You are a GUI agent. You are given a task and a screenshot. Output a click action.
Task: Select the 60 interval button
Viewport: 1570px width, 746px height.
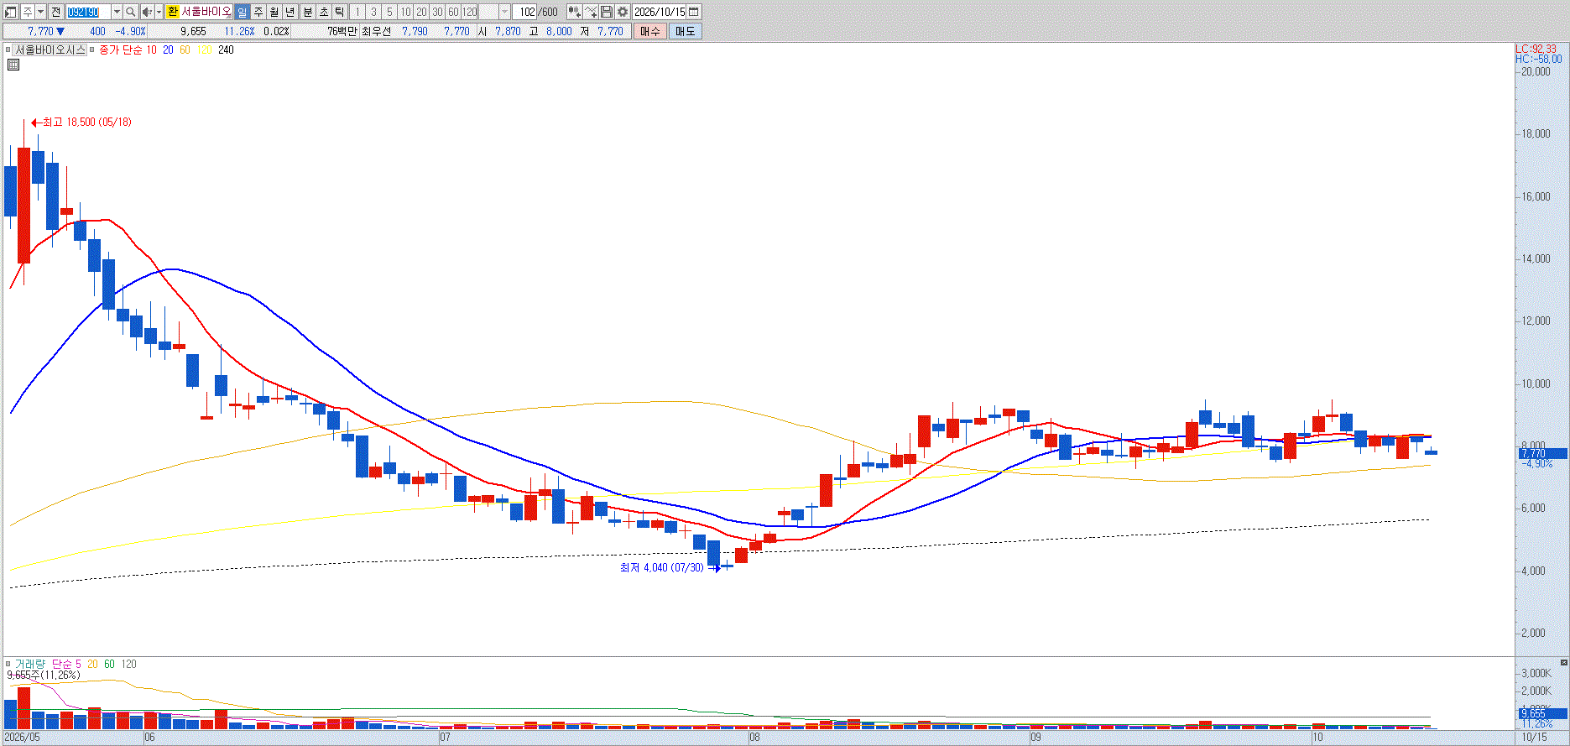pos(453,12)
